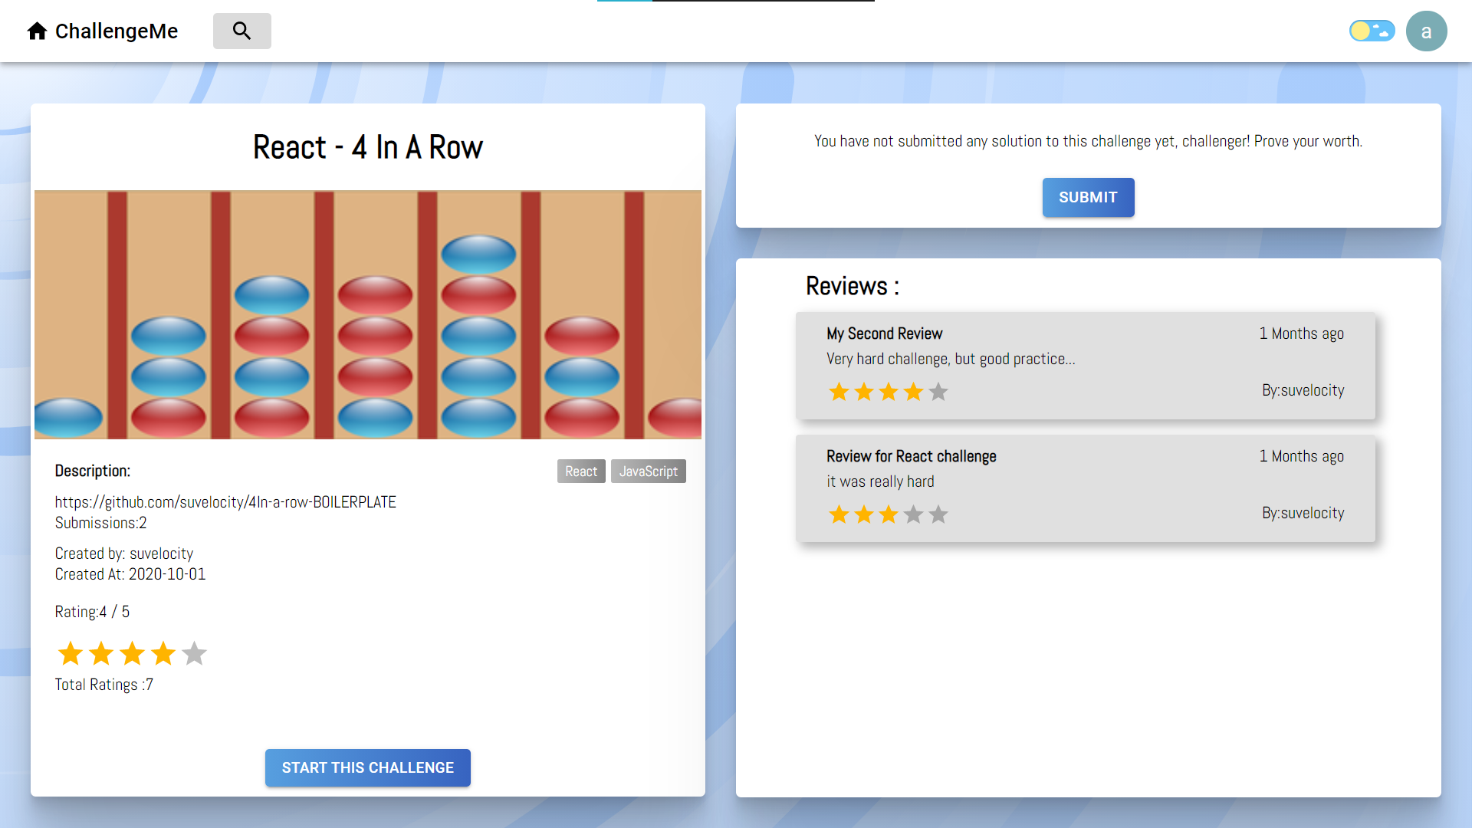This screenshot has width=1472, height=828.
Task: Click the SUBMIT solution button
Action: click(1088, 197)
